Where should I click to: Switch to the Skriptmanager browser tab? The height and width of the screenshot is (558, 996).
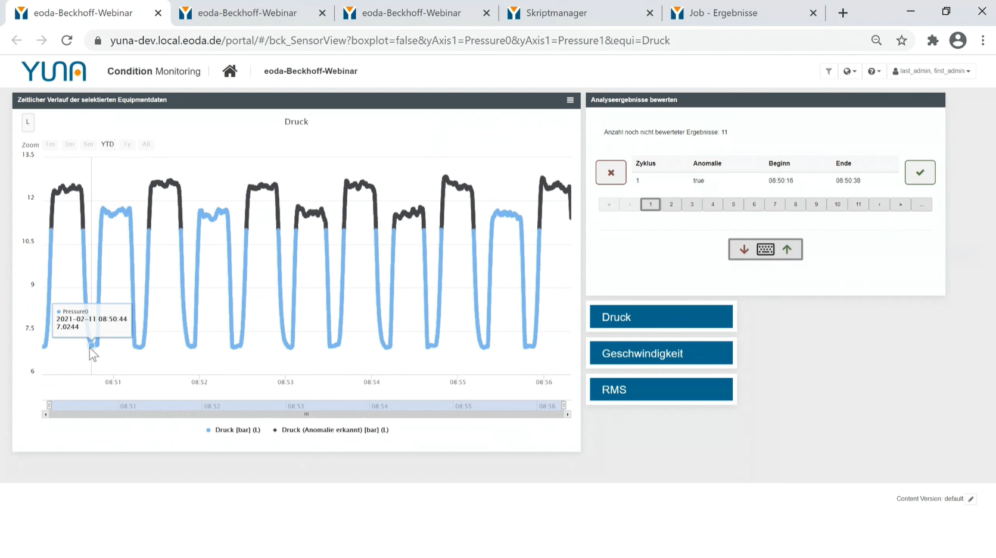click(581, 13)
